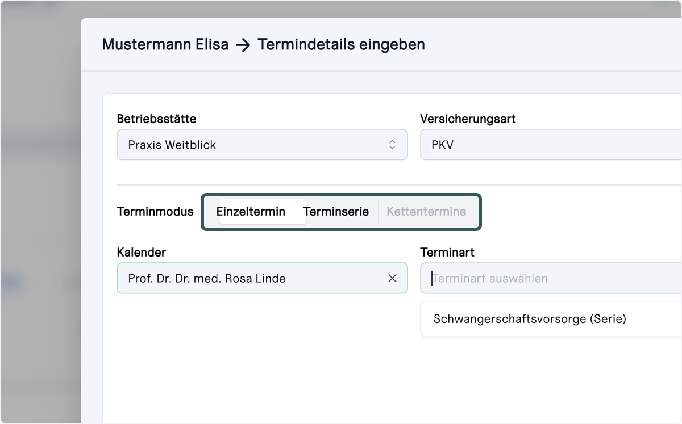The width and height of the screenshot is (682, 424).
Task: Click the Betriebsstätte field label
Action: point(157,119)
